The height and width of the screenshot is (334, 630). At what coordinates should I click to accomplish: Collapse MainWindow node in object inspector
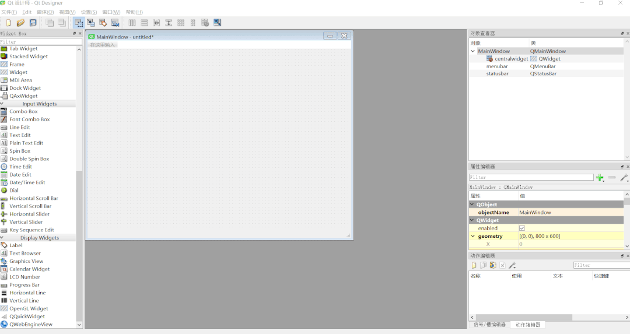473,51
